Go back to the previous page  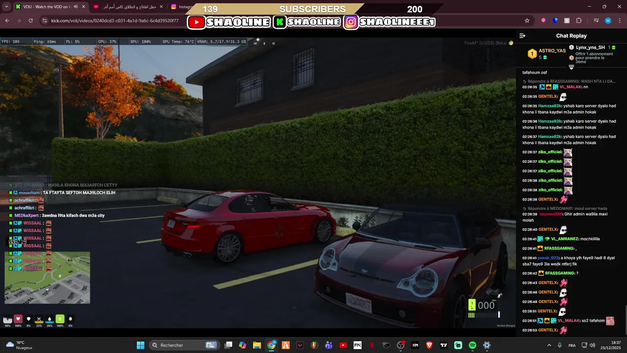pyautogui.click(x=7, y=21)
